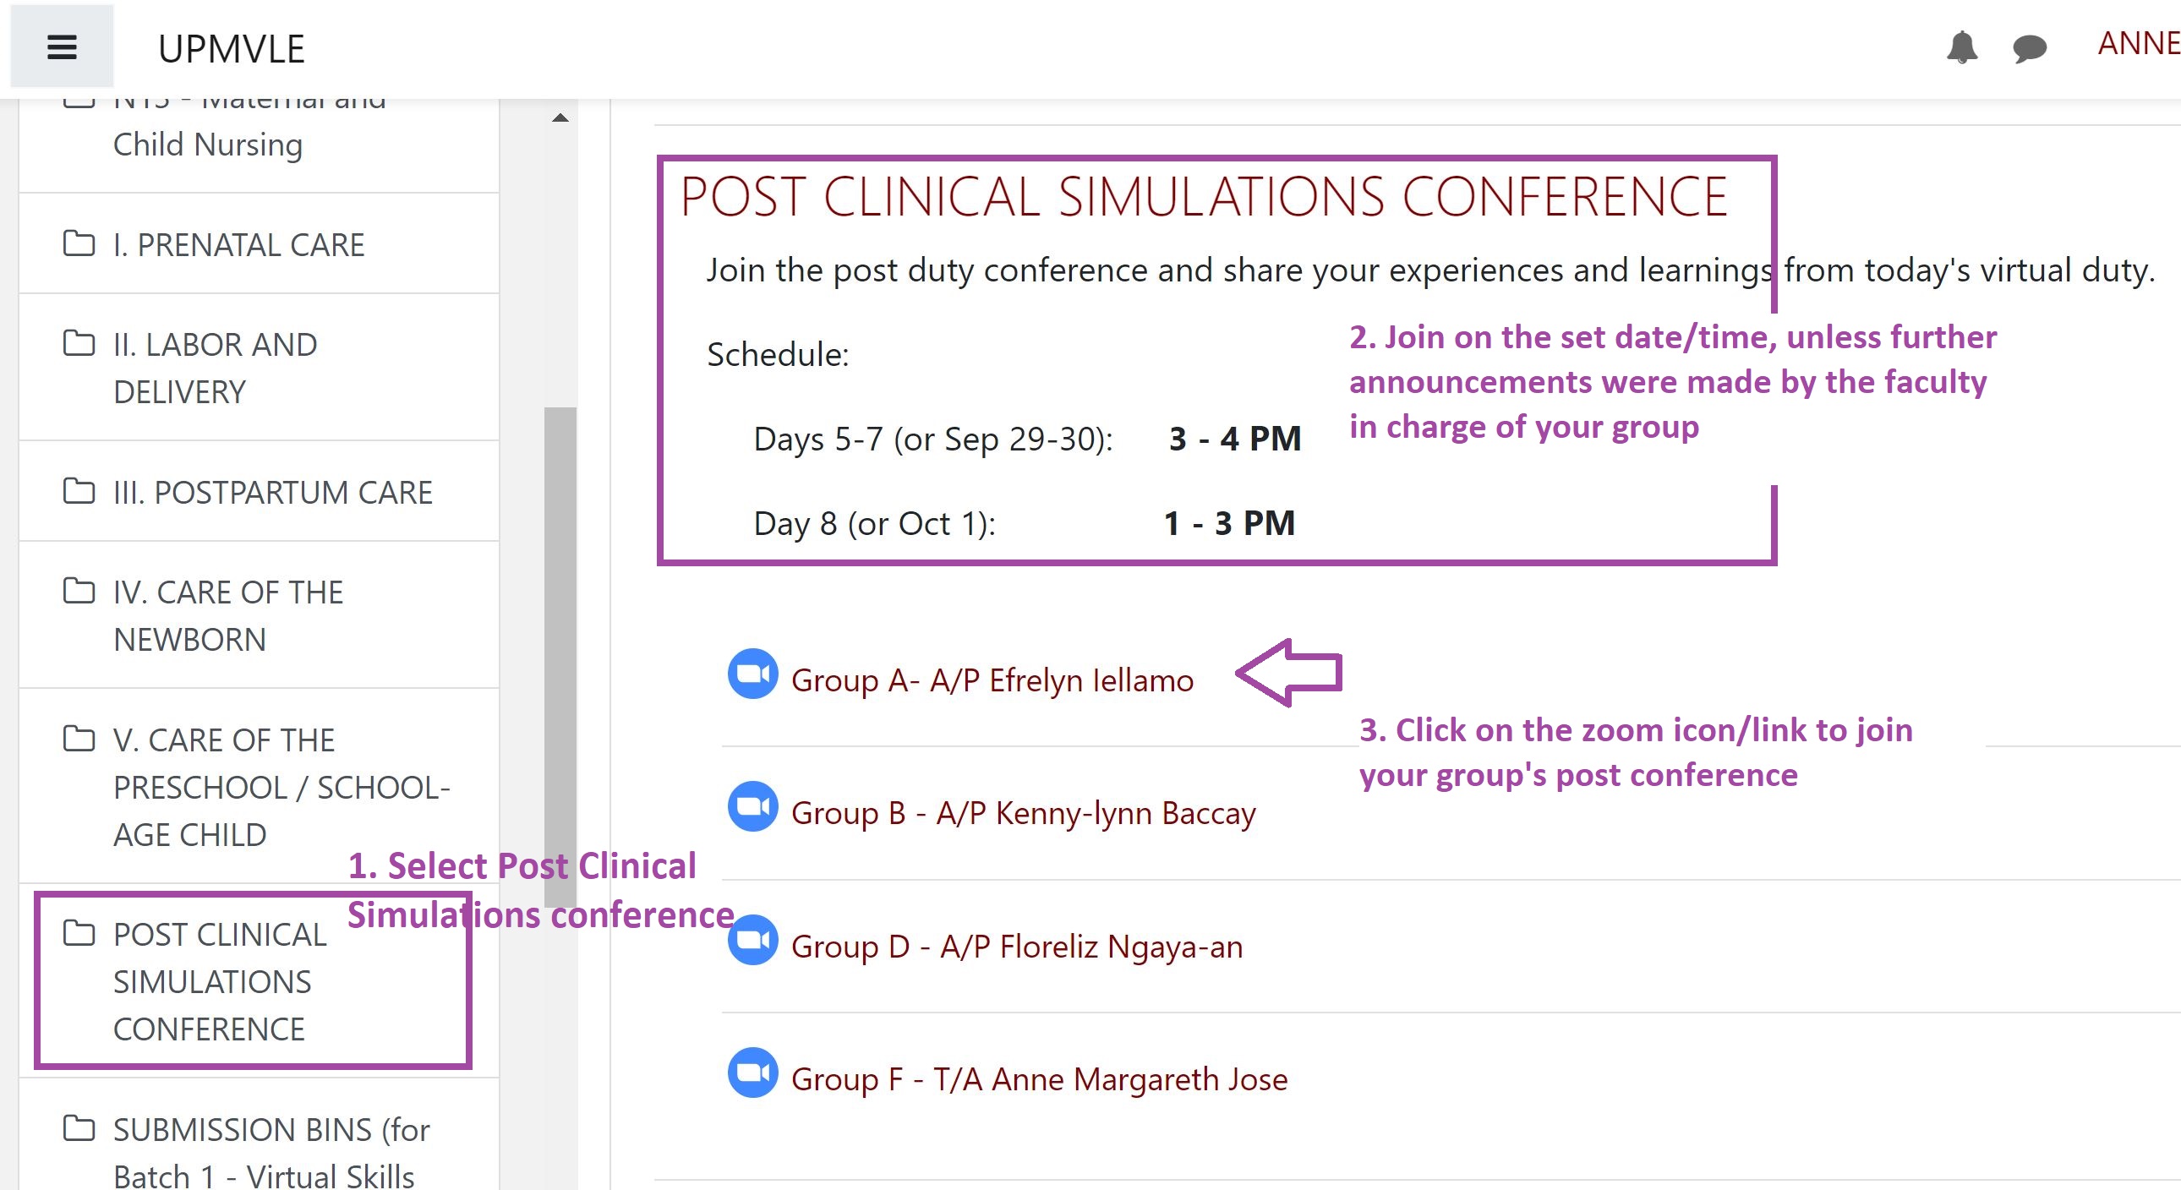Viewport: 2181px width, 1190px height.
Task: Open Group D - A/P Floreliz Ngaya-an link
Action: point(1017,947)
